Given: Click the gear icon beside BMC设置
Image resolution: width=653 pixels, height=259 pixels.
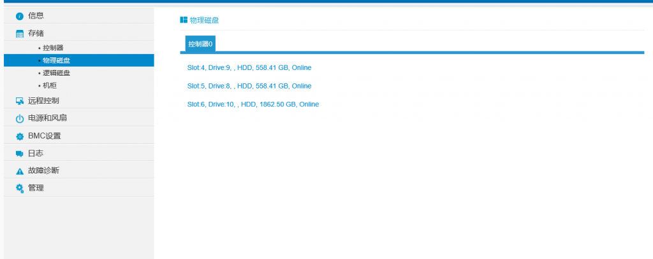Looking at the screenshot, I should tap(19, 136).
